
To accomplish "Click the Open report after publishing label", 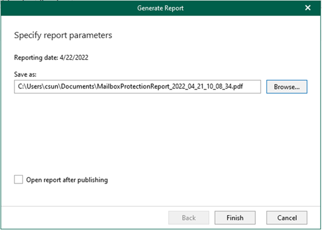I will pos(67,180).
